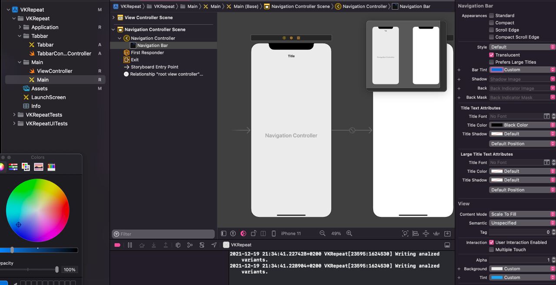Toggle document outline sidebar icon in canvas bar
Screen dimensions: 556x285
[x=224, y=233]
